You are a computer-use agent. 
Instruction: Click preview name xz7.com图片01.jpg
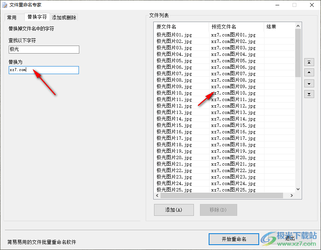tap(233, 35)
